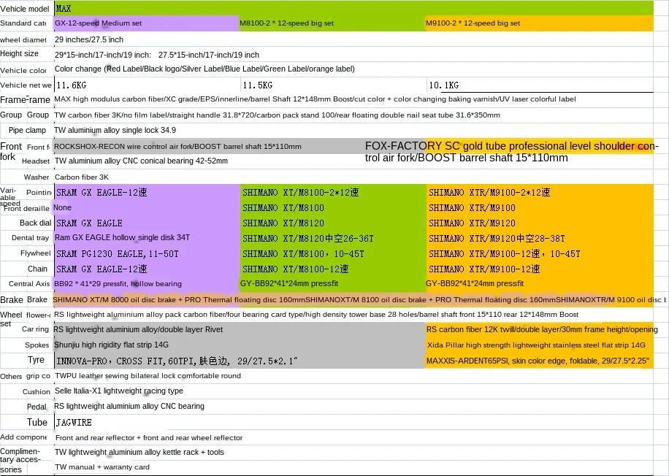Click SHIMANO XTR/M9100-12速, 10-45T flywheel cell
The height and width of the screenshot is (476, 669).
[x=540, y=254]
